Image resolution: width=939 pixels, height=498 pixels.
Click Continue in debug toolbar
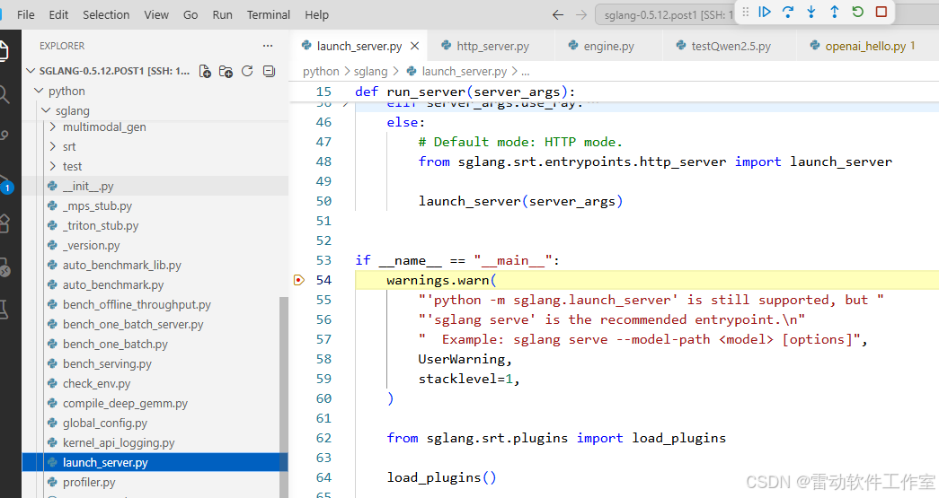pyautogui.click(x=765, y=12)
